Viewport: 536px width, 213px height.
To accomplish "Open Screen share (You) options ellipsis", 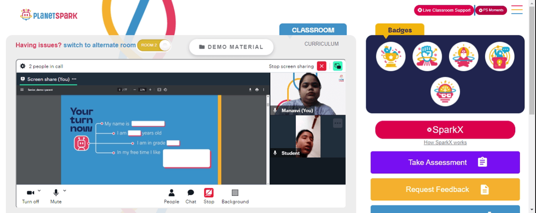I will pos(74,79).
